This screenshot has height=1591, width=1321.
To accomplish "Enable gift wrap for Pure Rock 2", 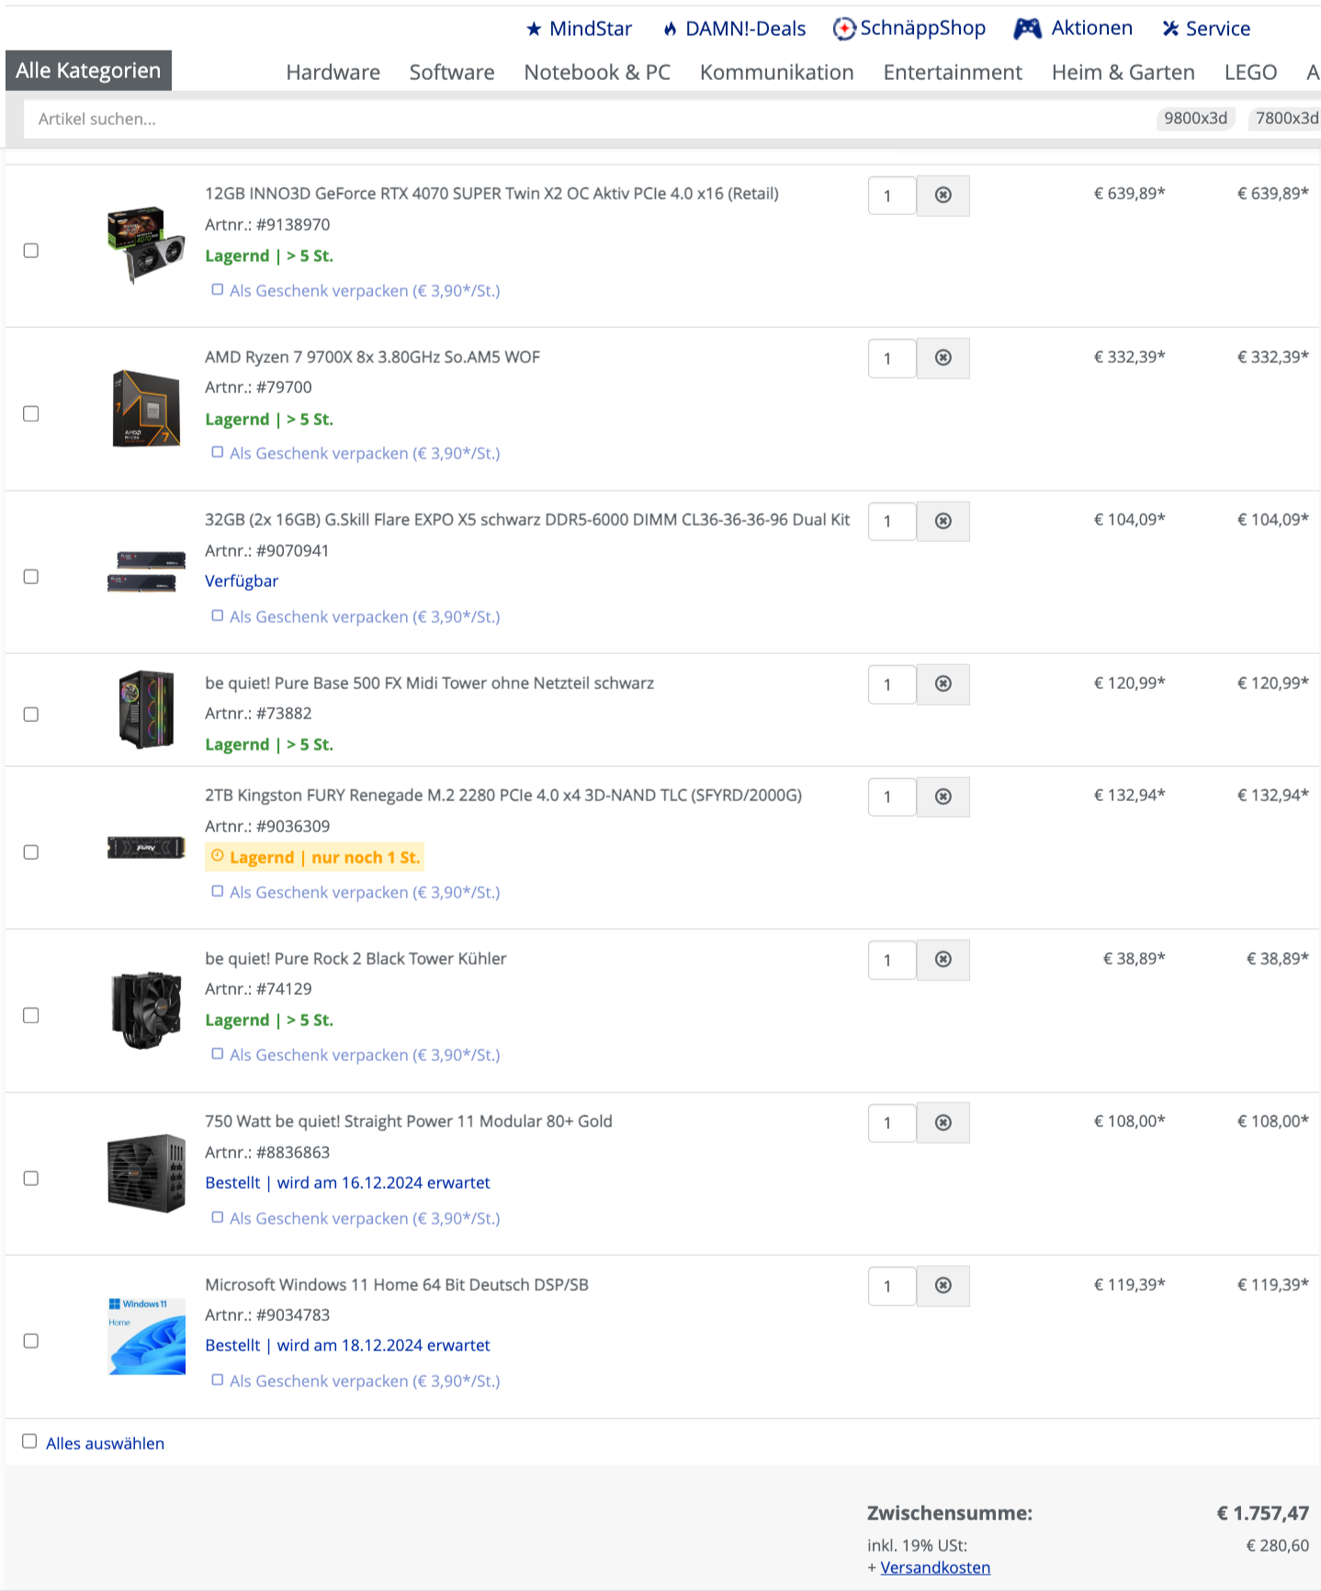I will coord(218,1054).
